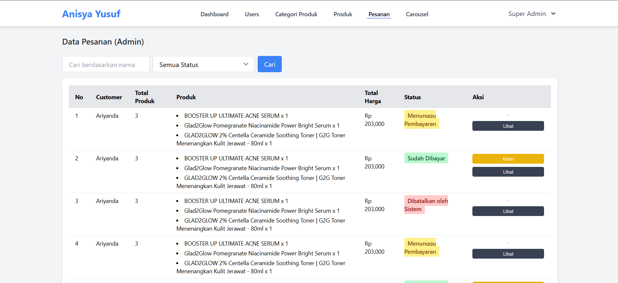Navigate to Categori Produk
Image resolution: width=618 pixels, height=283 pixels.
click(x=296, y=14)
